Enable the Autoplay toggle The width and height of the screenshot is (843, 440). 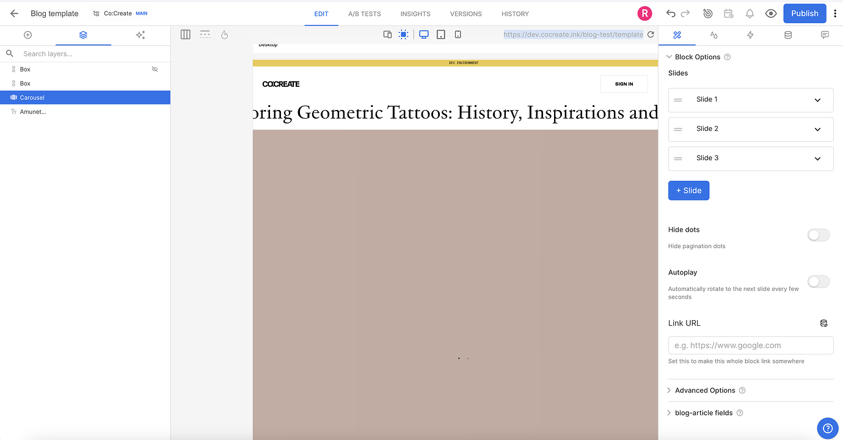(818, 281)
